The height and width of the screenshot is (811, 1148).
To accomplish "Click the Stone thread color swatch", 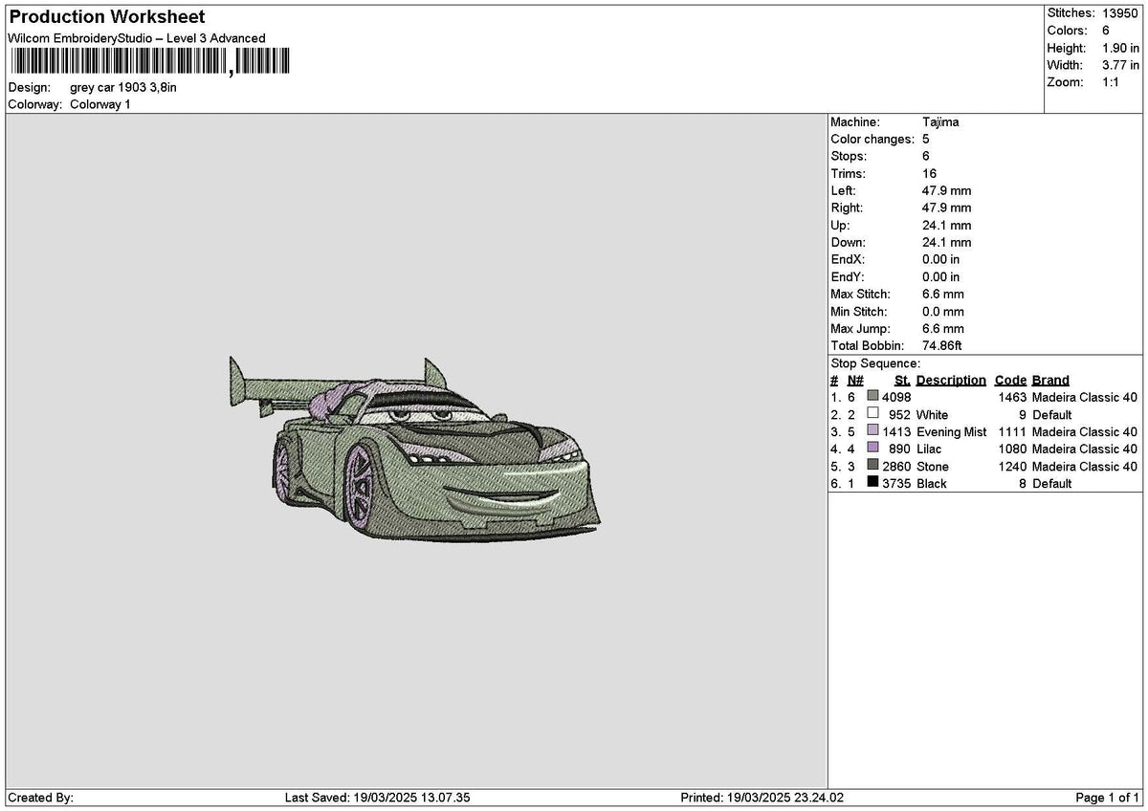I will 872,466.
